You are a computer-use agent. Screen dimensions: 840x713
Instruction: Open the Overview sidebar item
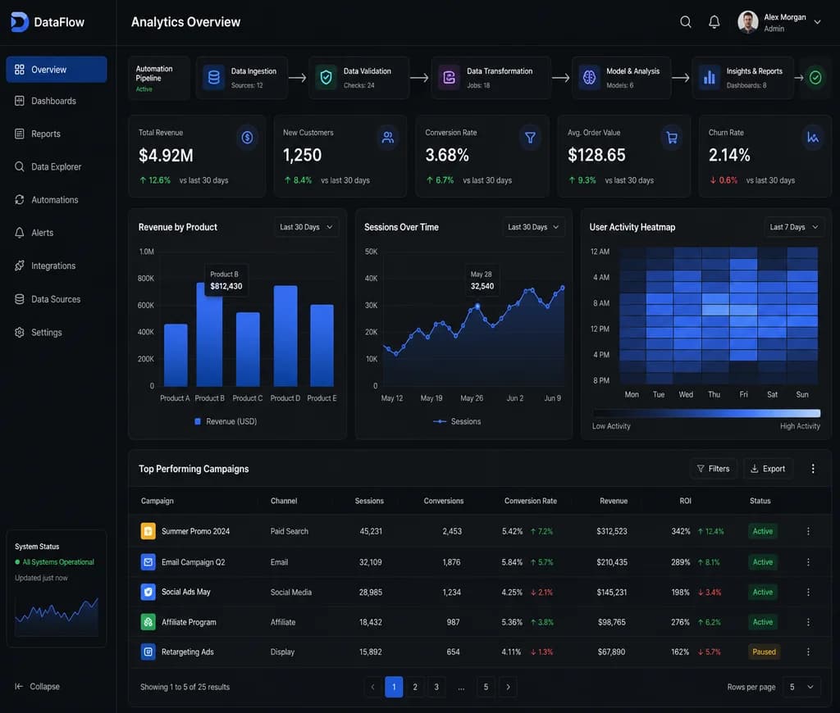click(x=57, y=70)
